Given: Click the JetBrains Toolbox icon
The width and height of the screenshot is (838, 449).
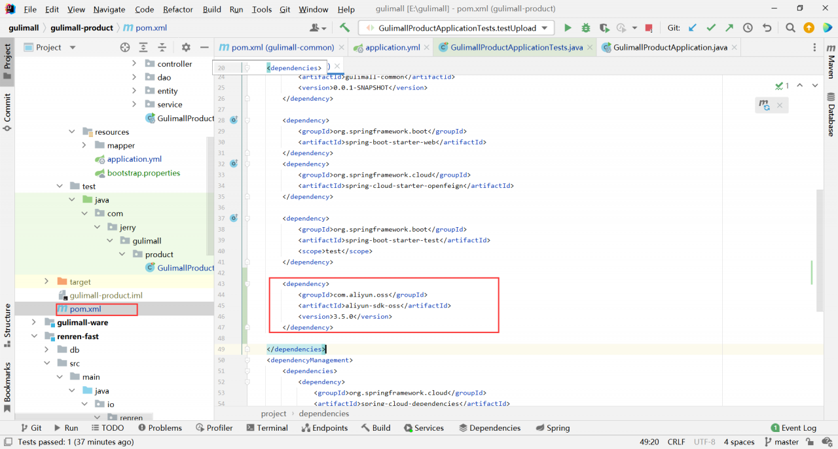Looking at the screenshot, I should [828, 27].
